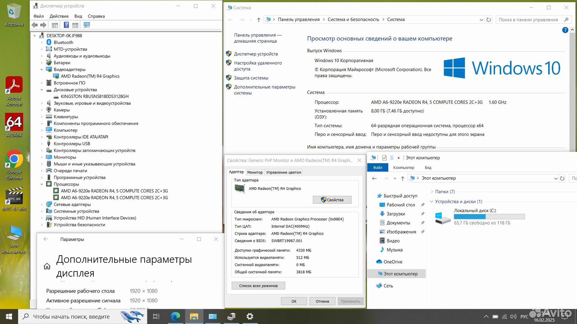Open the Диспетчер устройств link in Система
The image size is (577, 324).
point(256,54)
